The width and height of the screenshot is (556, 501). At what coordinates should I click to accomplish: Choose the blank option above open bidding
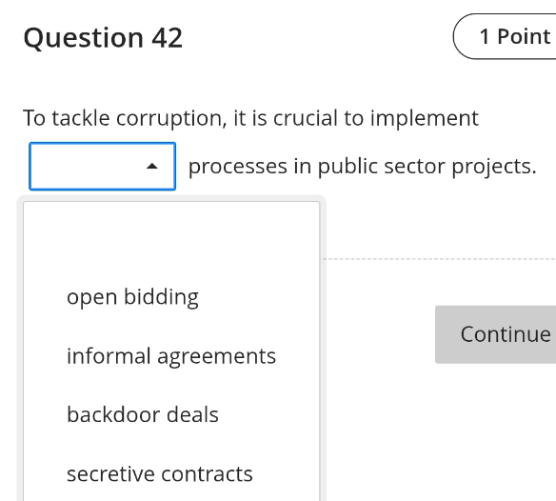[x=171, y=238]
